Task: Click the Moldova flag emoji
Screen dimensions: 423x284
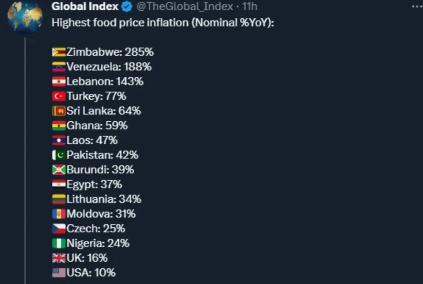Action: 59,214
